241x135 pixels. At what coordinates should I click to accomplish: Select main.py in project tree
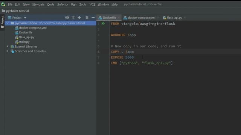pyautogui.click(x=24, y=42)
